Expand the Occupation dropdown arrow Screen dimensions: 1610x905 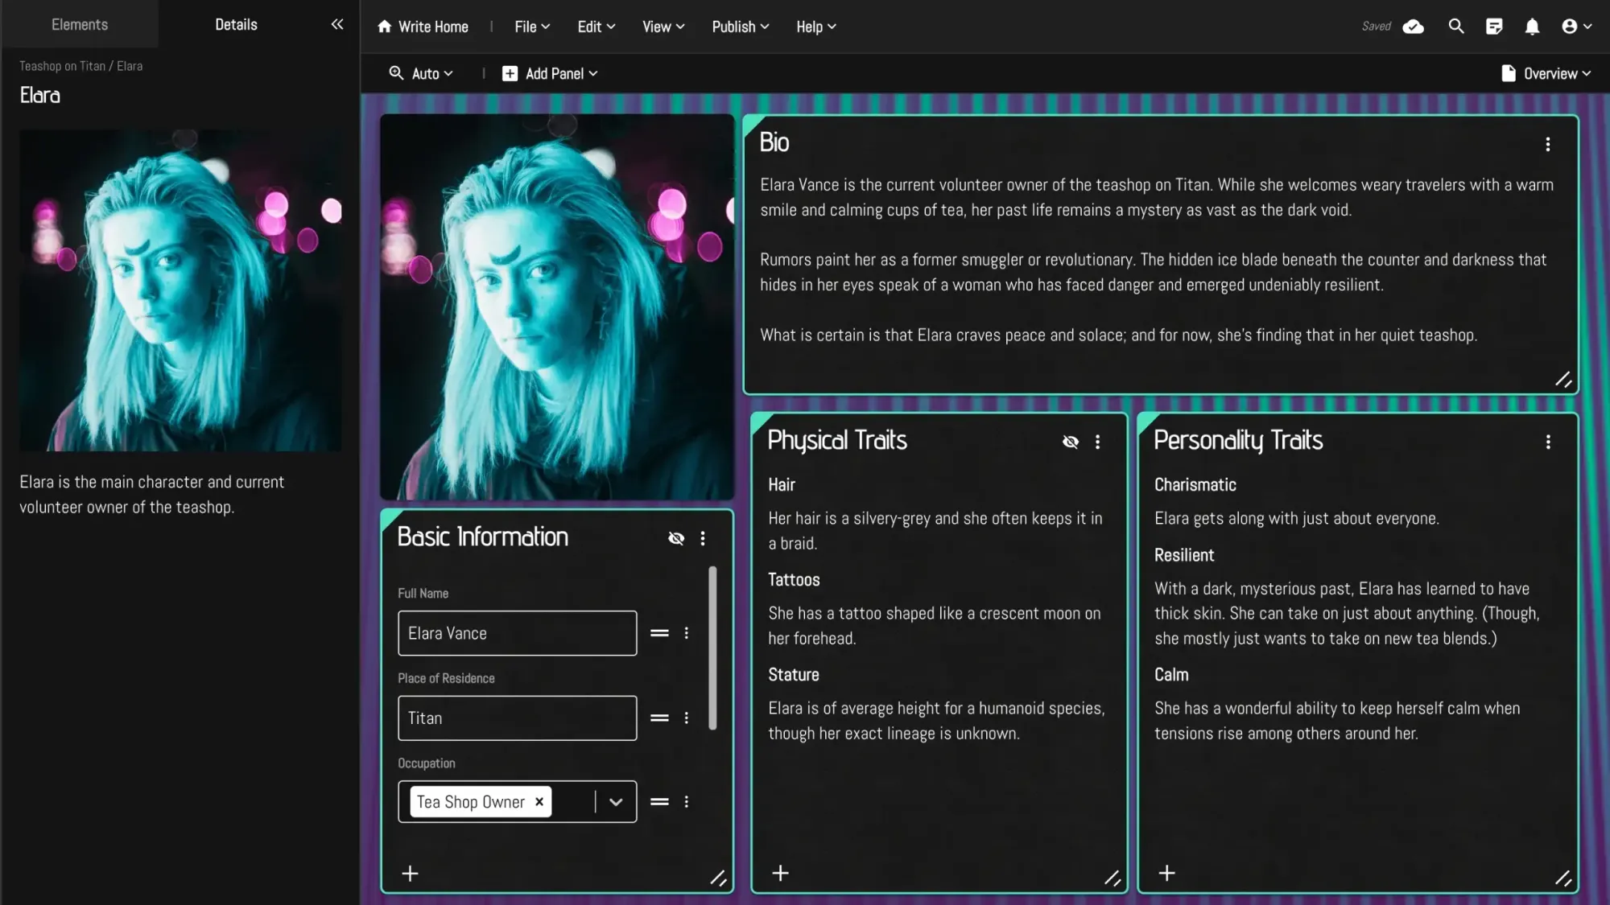click(616, 801)
